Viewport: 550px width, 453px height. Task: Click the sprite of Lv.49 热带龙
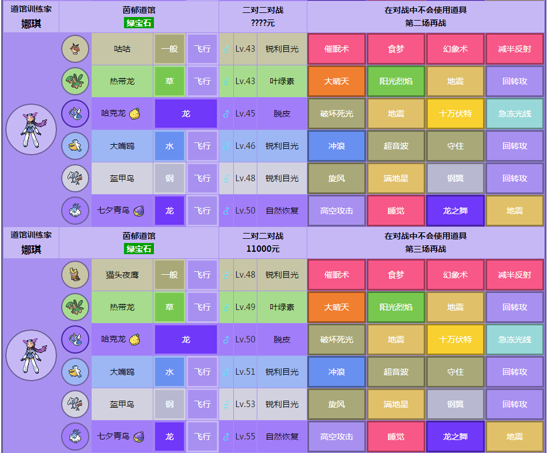coord(75,307)
